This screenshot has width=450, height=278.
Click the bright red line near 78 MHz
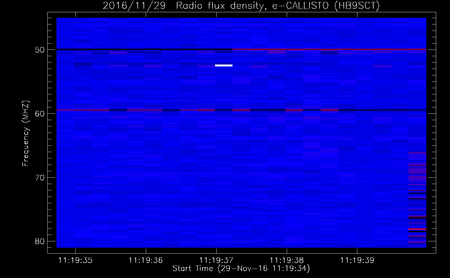[x=417, y=229]
